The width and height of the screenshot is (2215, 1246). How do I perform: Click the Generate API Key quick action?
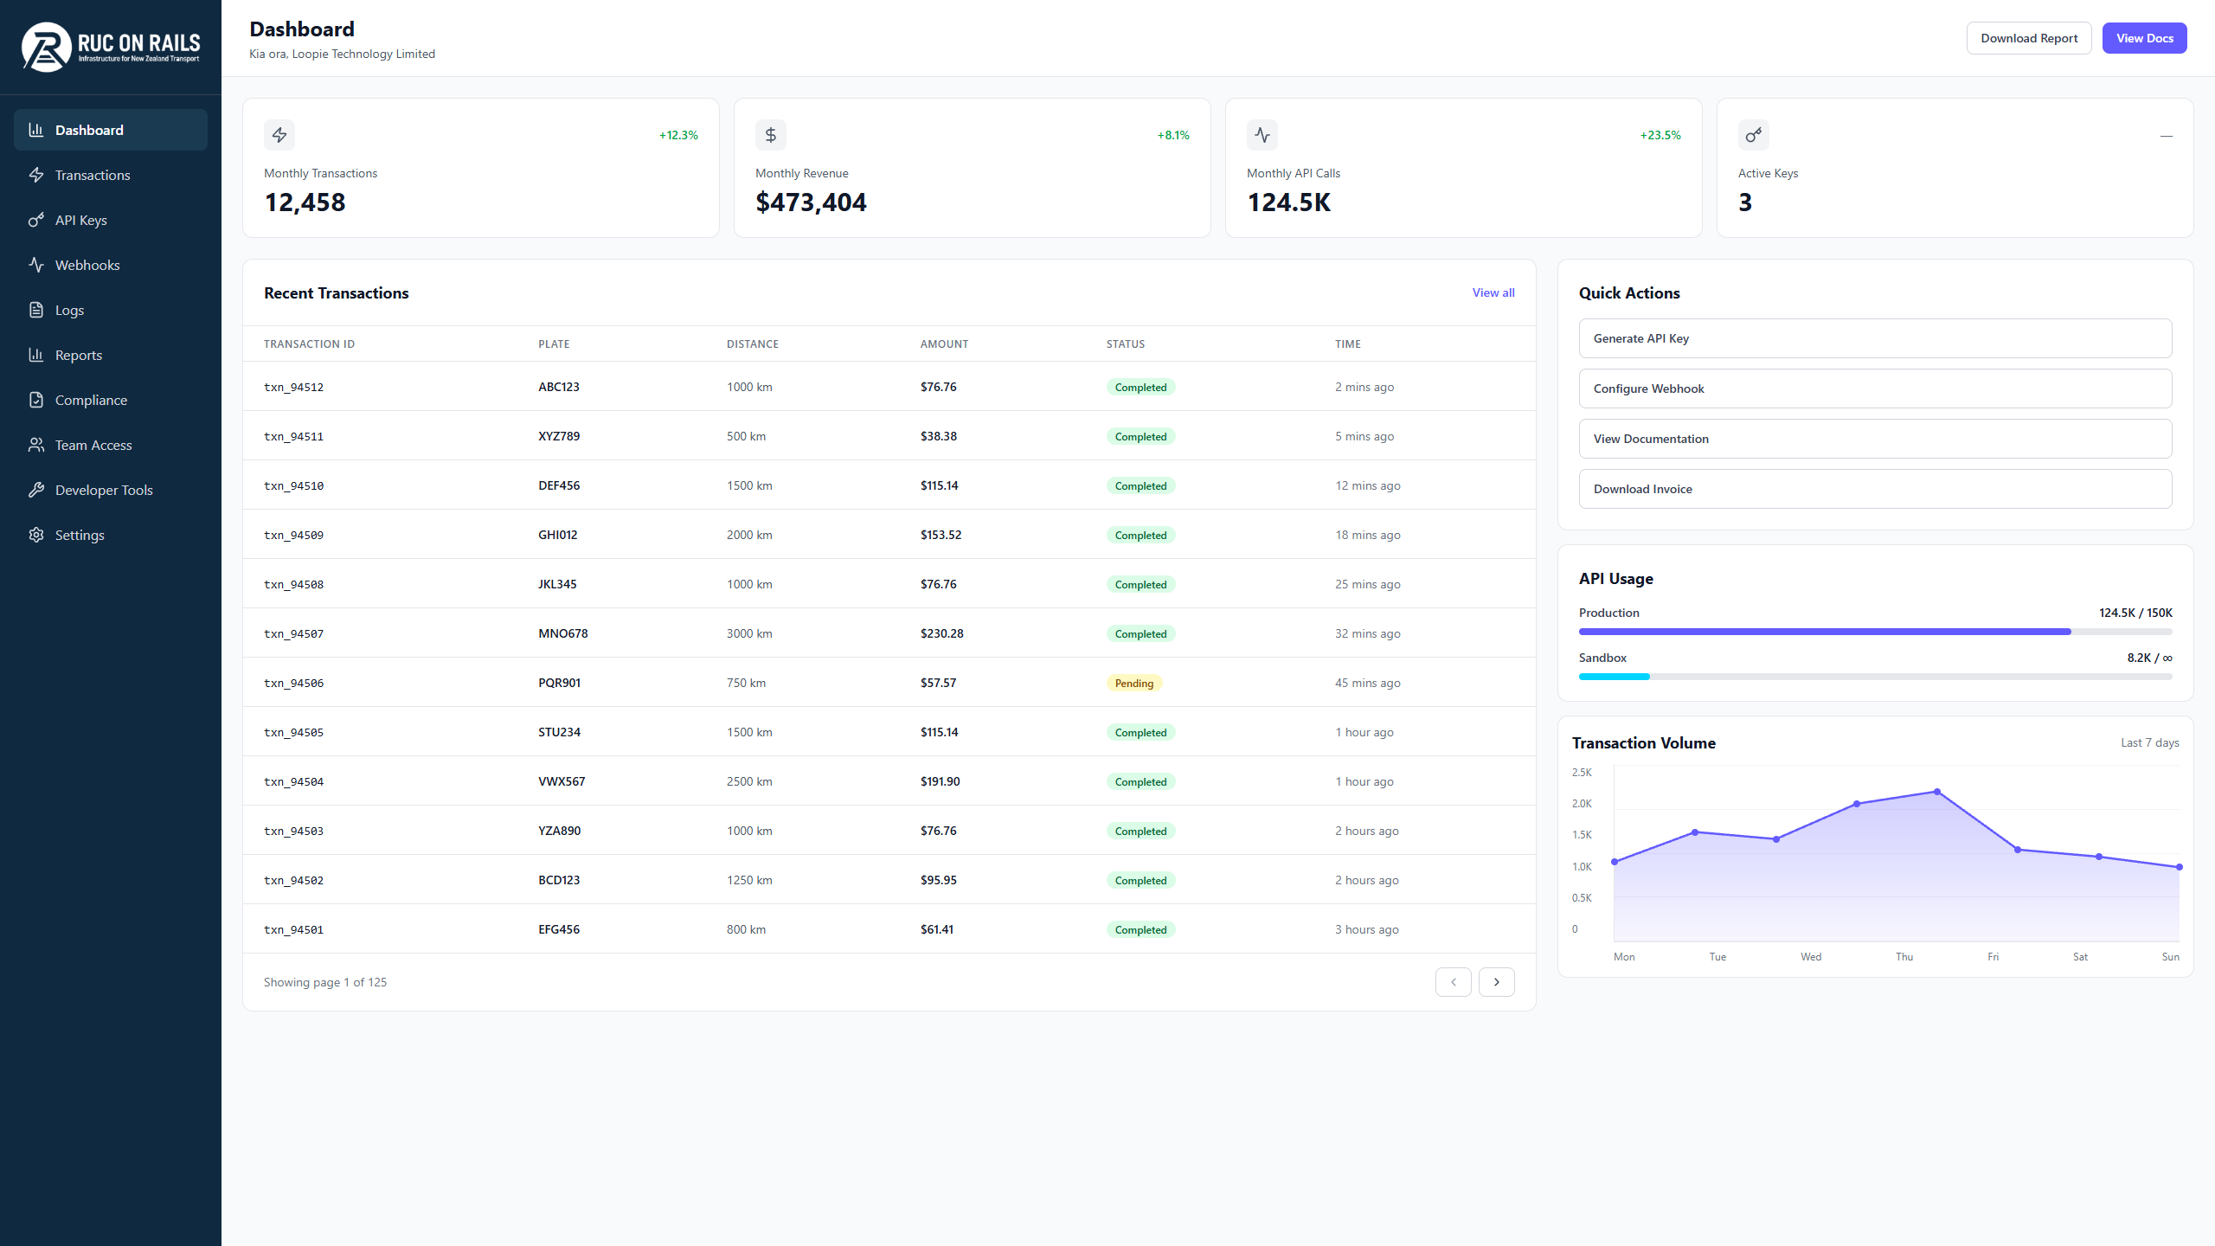coord(1874,338)
